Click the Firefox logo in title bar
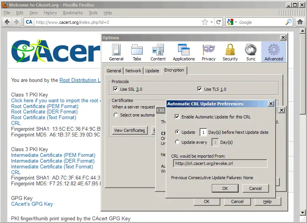 click(5, 5)
